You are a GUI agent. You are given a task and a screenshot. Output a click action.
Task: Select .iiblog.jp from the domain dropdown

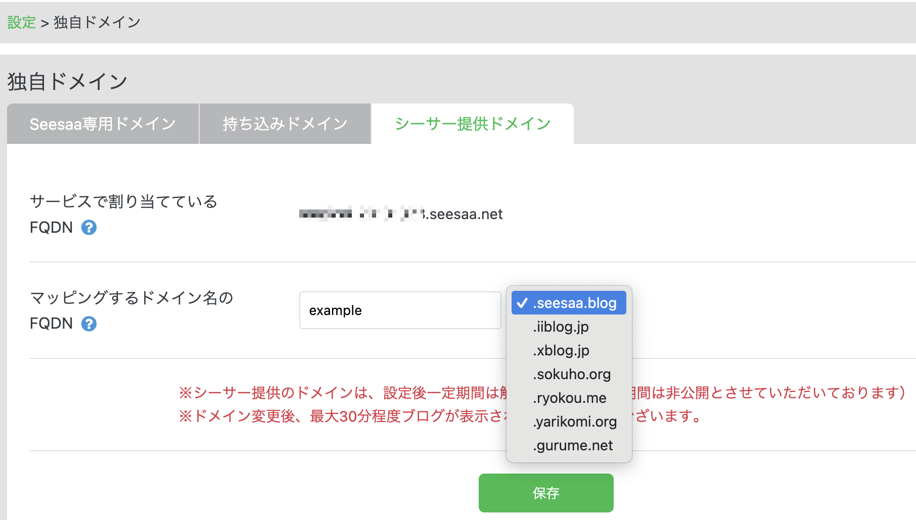[561, 327]
